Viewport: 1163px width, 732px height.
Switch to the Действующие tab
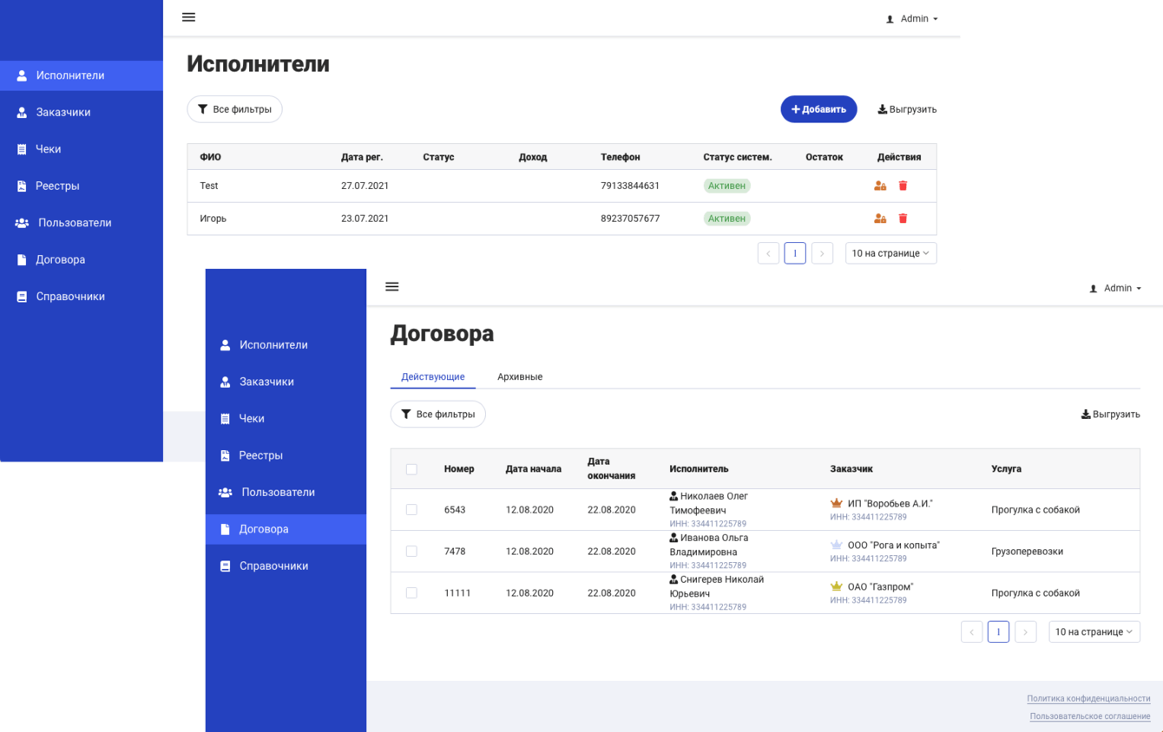(x=433, y=377)
